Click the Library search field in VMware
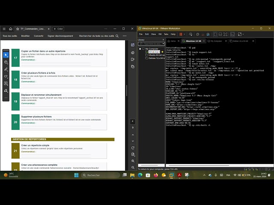 point(150,44)
